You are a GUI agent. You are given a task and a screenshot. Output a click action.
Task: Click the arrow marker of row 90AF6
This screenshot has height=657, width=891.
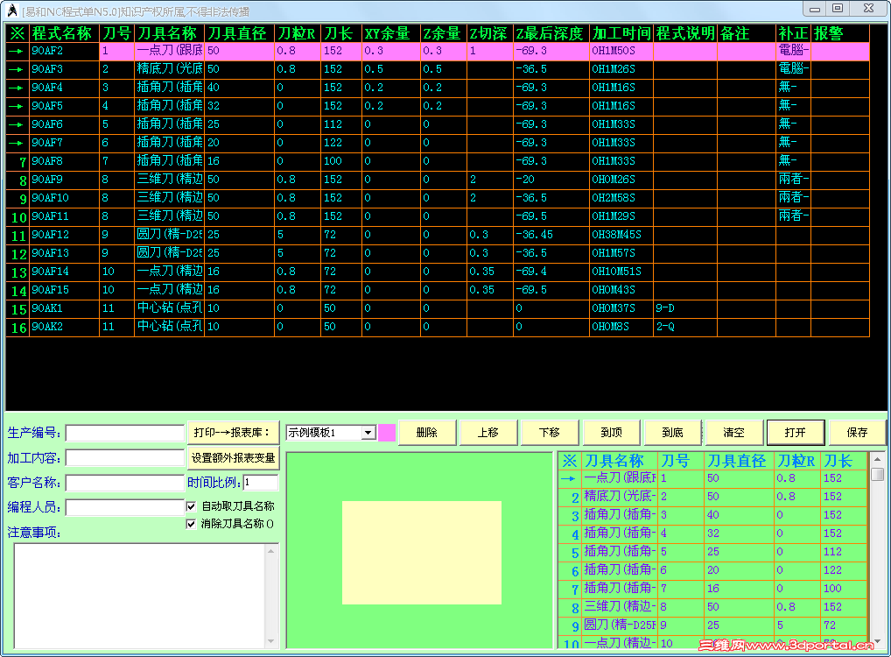pyautogui.click(x=18, y=124)
